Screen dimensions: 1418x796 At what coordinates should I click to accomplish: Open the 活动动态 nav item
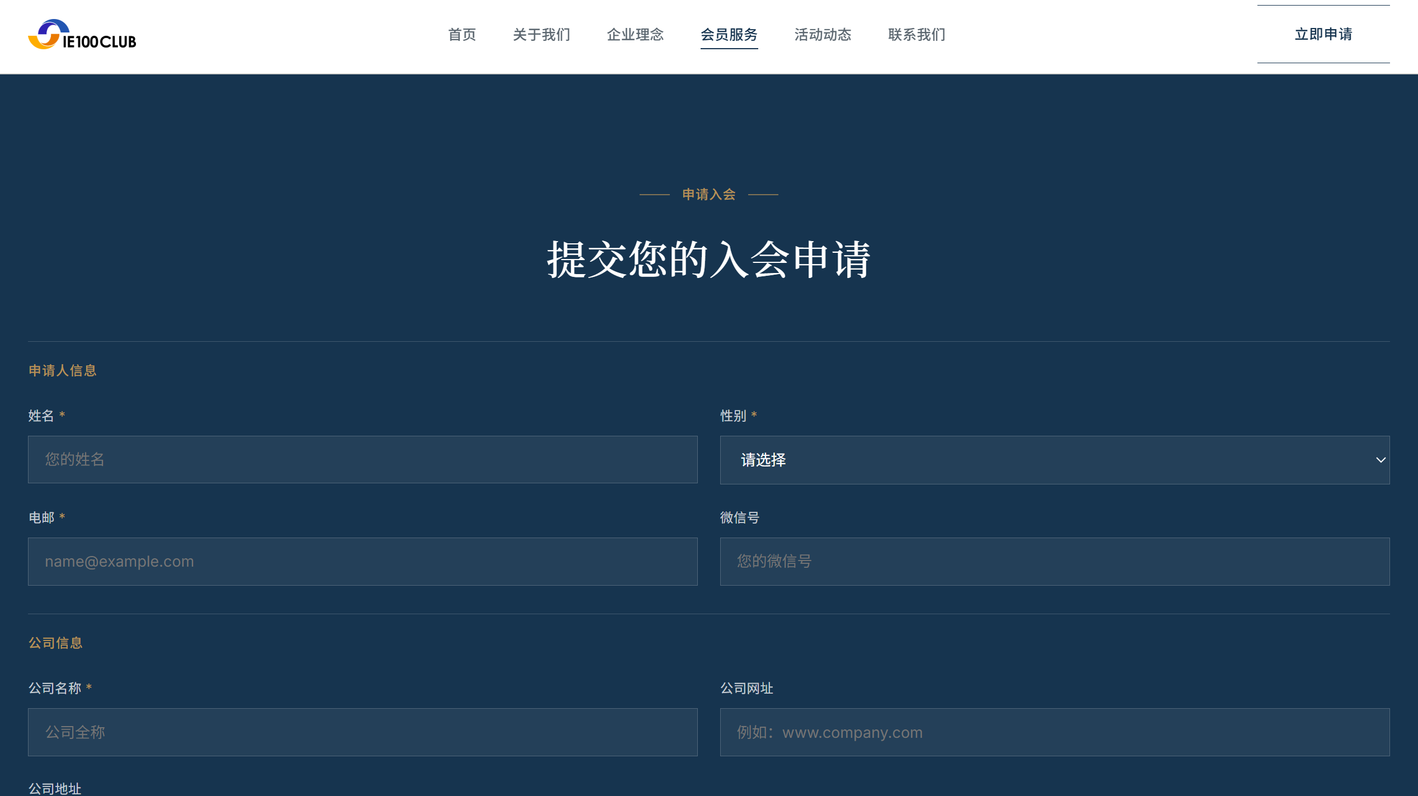pos(823,35)
